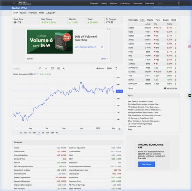Open the 1D interval dropdown
This screenshot has height=191, width=192.
pos(40,68)
